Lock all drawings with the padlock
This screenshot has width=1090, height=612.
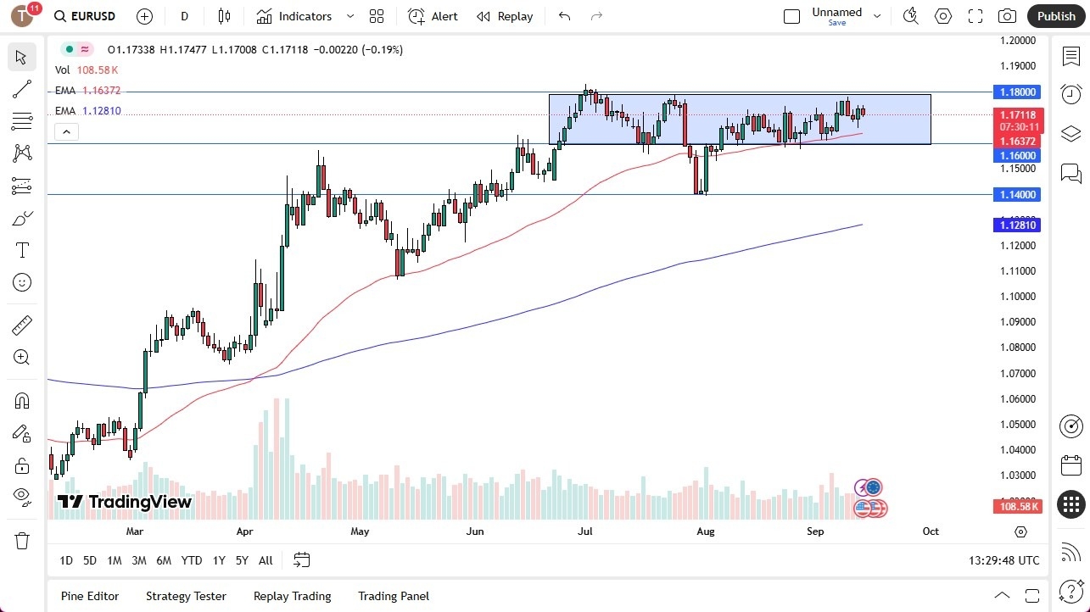[x=22, y=465]
